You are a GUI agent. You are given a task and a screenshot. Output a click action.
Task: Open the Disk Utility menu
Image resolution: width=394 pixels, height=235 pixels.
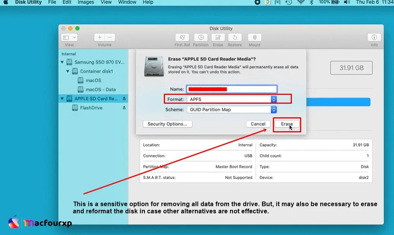point(28,2)
